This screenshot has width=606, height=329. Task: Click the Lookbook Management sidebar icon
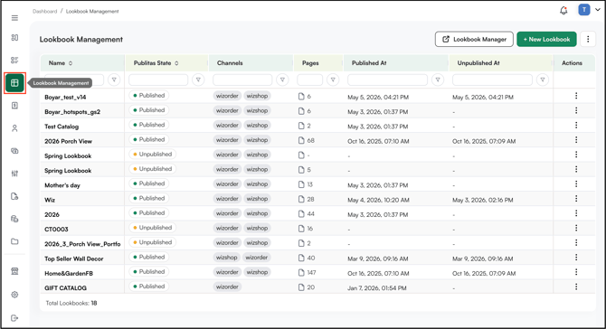[x=14, y=82]
